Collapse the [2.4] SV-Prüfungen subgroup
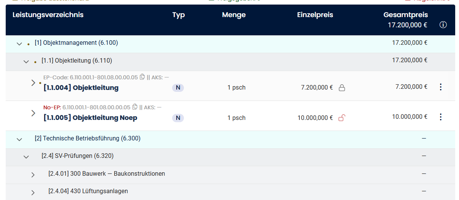 tap(26, 156)
